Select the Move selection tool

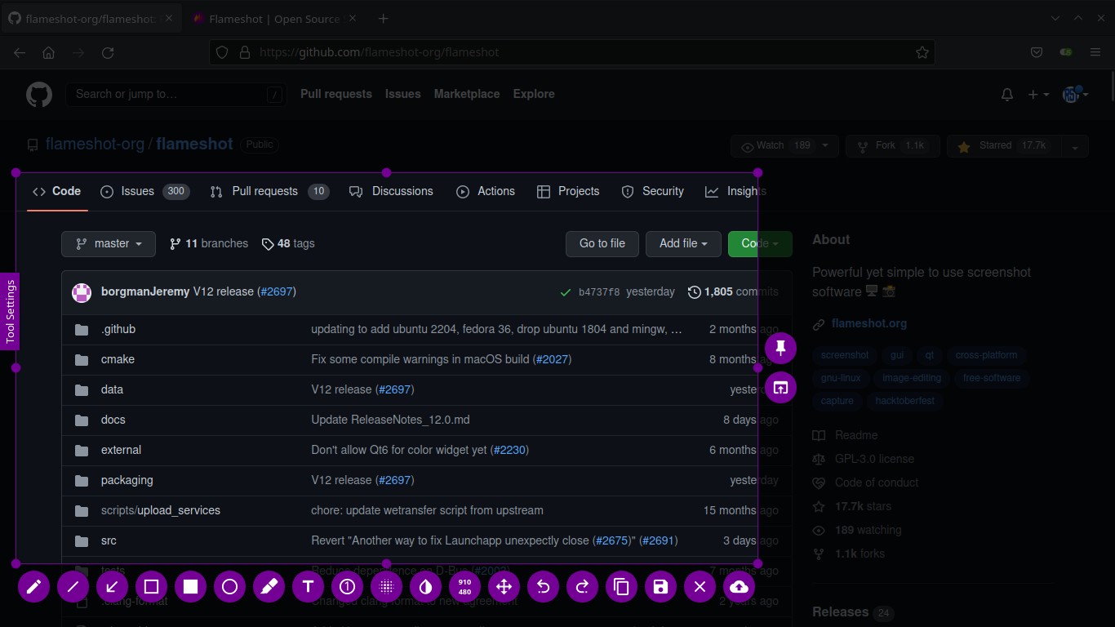pyautogui.click(x=504, y=586)
